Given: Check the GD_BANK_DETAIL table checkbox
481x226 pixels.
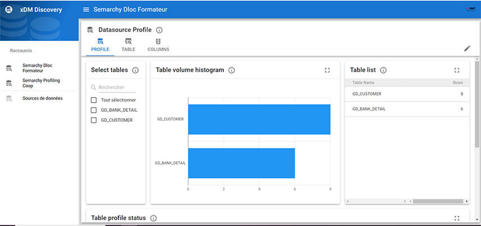Looking at the screenshot, I should (94, 110).
